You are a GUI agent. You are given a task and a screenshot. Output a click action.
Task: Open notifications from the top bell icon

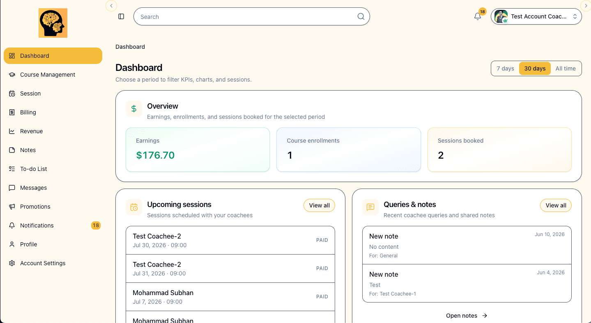[477, 16]
